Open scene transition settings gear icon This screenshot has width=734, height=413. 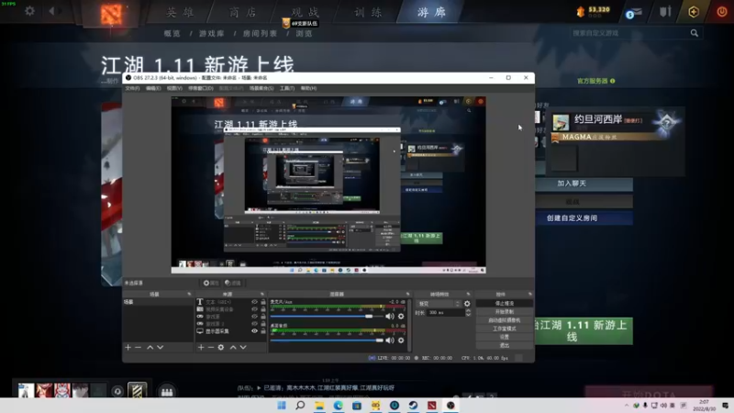click(x=467, y=304)
